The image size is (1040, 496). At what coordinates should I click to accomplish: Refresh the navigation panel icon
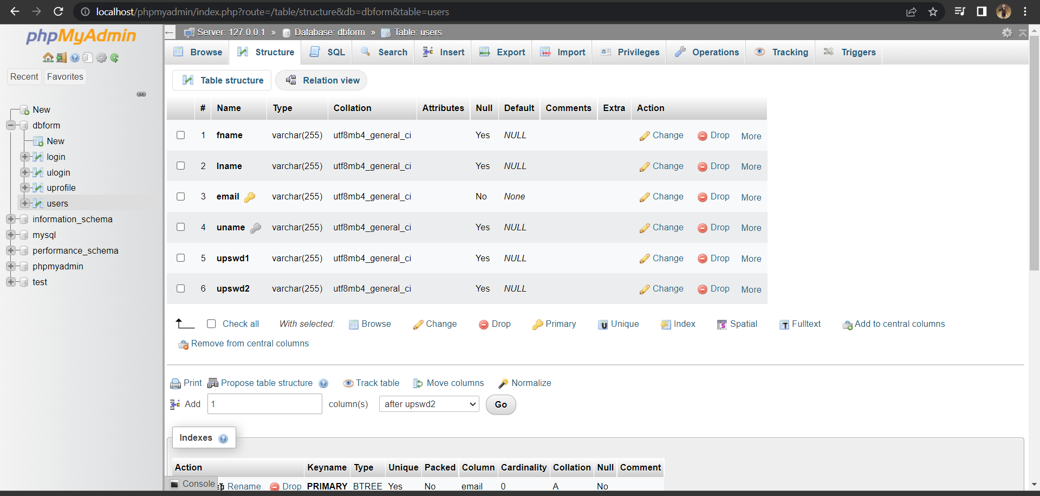pos(114,57)
